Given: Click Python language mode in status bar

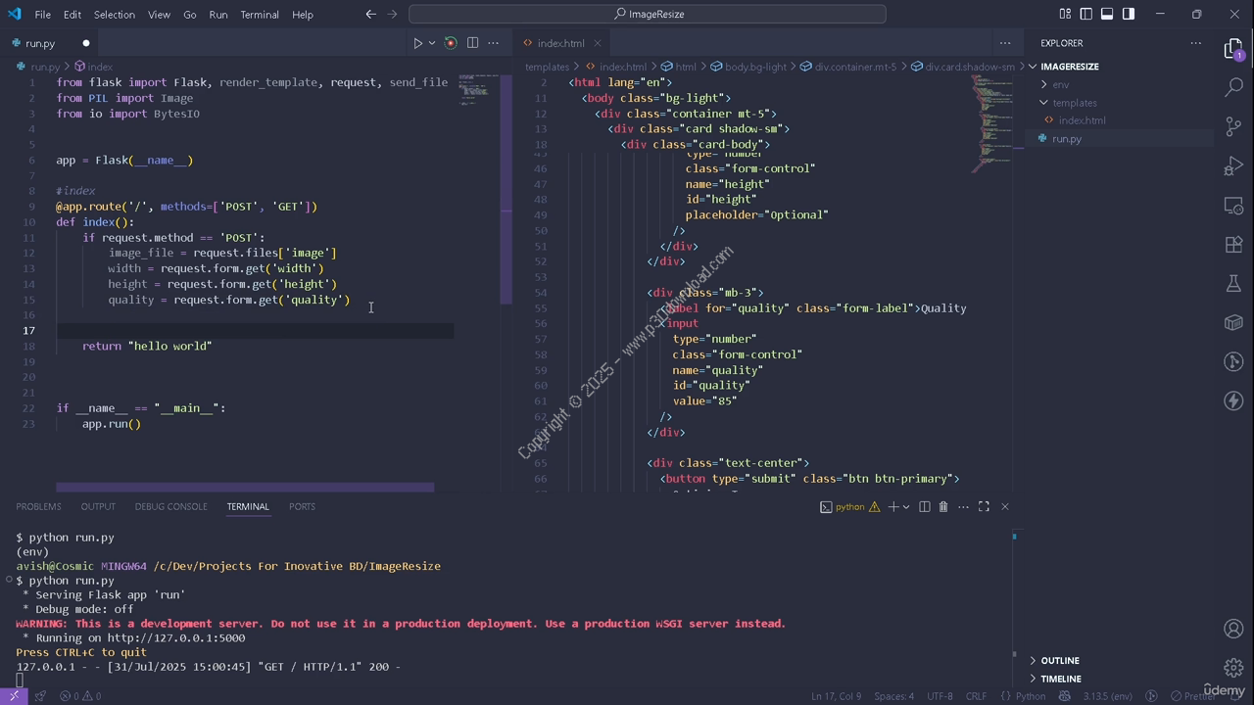Looking at the screenshot, I should pyautogui.click(x=1030, y=696).
